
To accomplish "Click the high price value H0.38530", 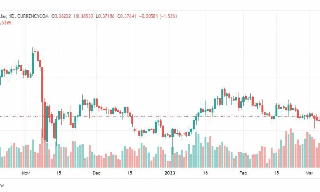I will point(83,16).
